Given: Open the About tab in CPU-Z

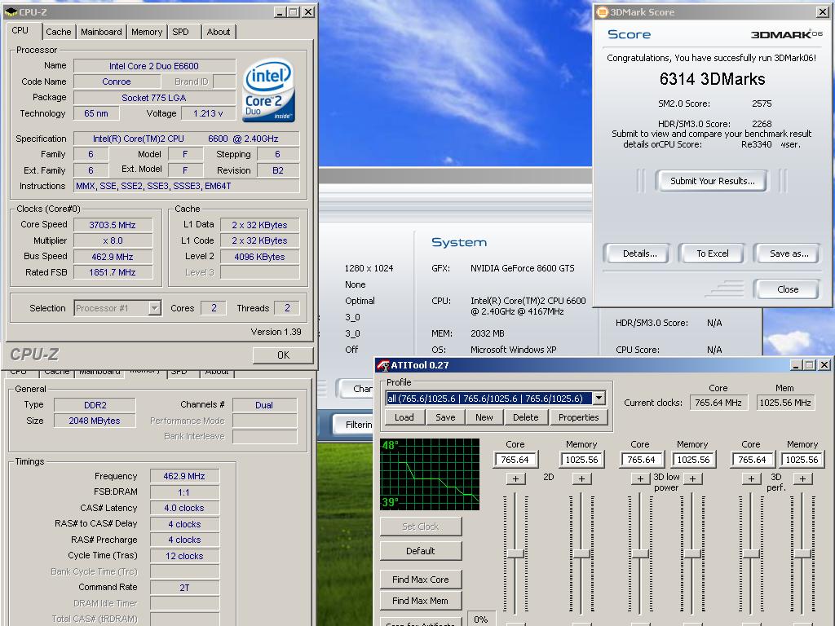Looking at the screenshot, I should (219, 32).
